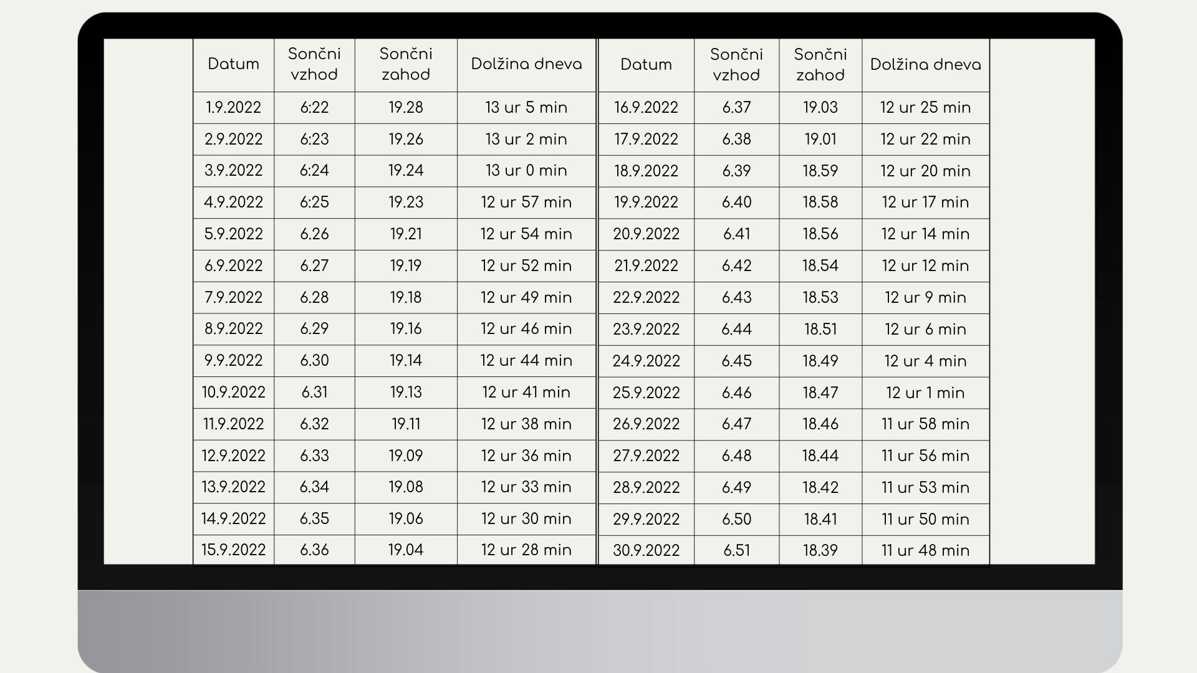Viewport: 1197px width, 673px height.
Task: Click the date cell 2.9.2022
Action: [x=233, y=139]
